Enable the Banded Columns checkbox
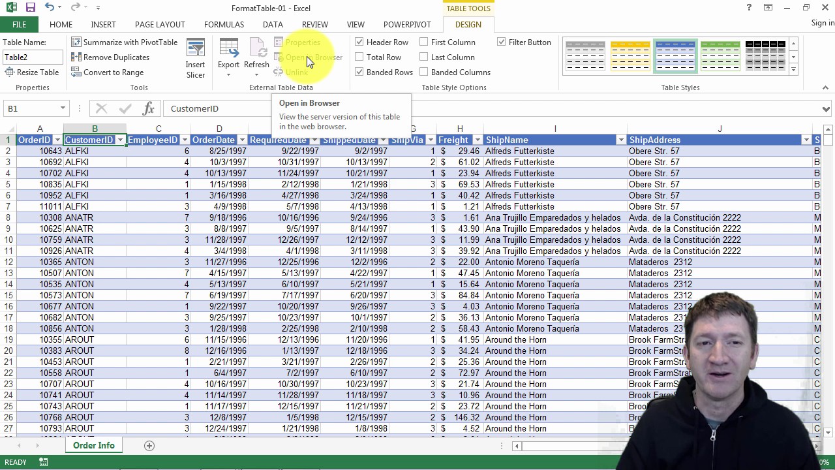This screenshot has width=835, height=470. coord(424,72)
